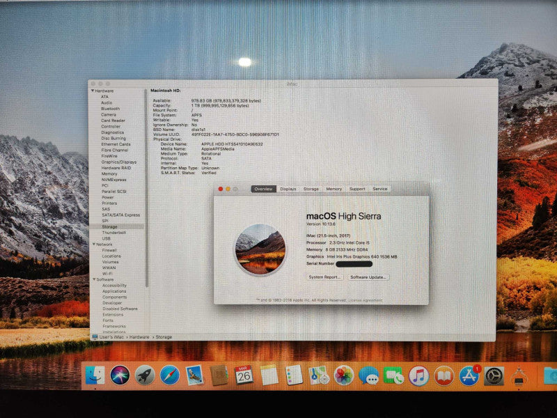The width and height of the screenshot is (557, 418).
Task: Open Finder from the Dock
Action: tap(95, 376)
